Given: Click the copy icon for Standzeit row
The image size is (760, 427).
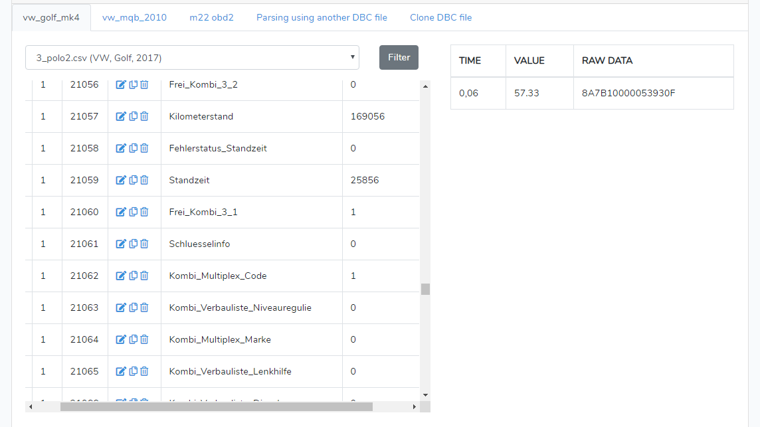Looking at the screenshot, I should pos(133,180).
